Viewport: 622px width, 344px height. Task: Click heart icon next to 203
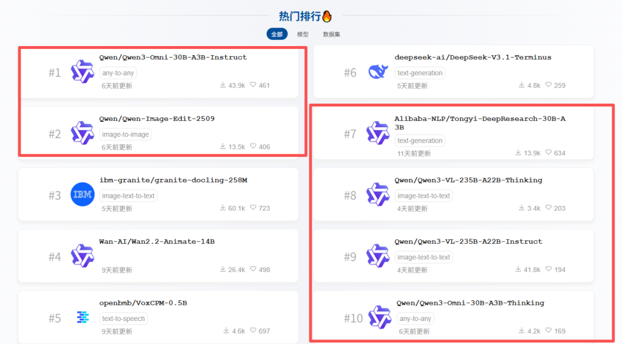[x=548, y=208]
